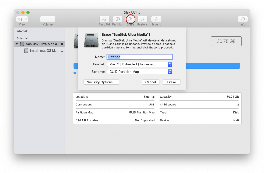Click the hard drive image in dialog
This screenshot has width=264, height=173.
[91, 40]
